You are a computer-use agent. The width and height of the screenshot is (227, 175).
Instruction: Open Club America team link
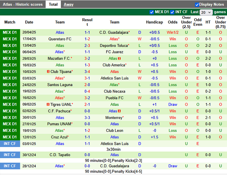click(114, 65)
